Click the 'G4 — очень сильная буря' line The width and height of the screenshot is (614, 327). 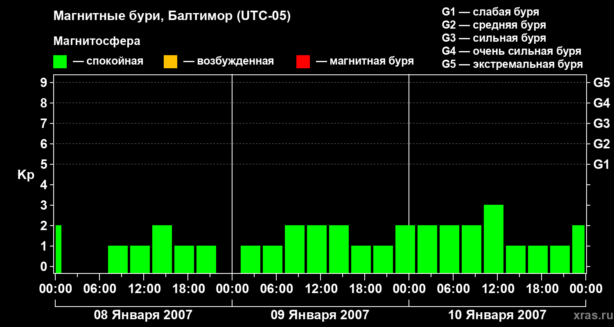click(512, 51)
